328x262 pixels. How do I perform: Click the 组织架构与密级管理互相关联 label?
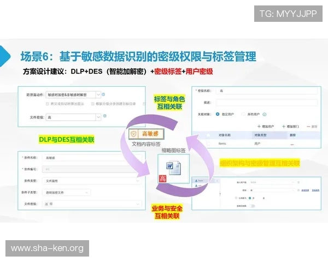click(x=260, y=163)
